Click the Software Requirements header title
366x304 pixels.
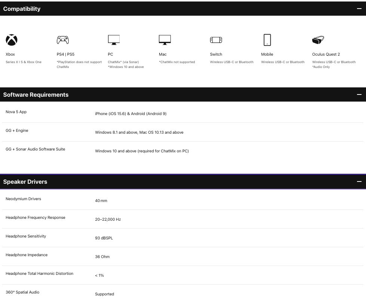(x=36, y=94)
